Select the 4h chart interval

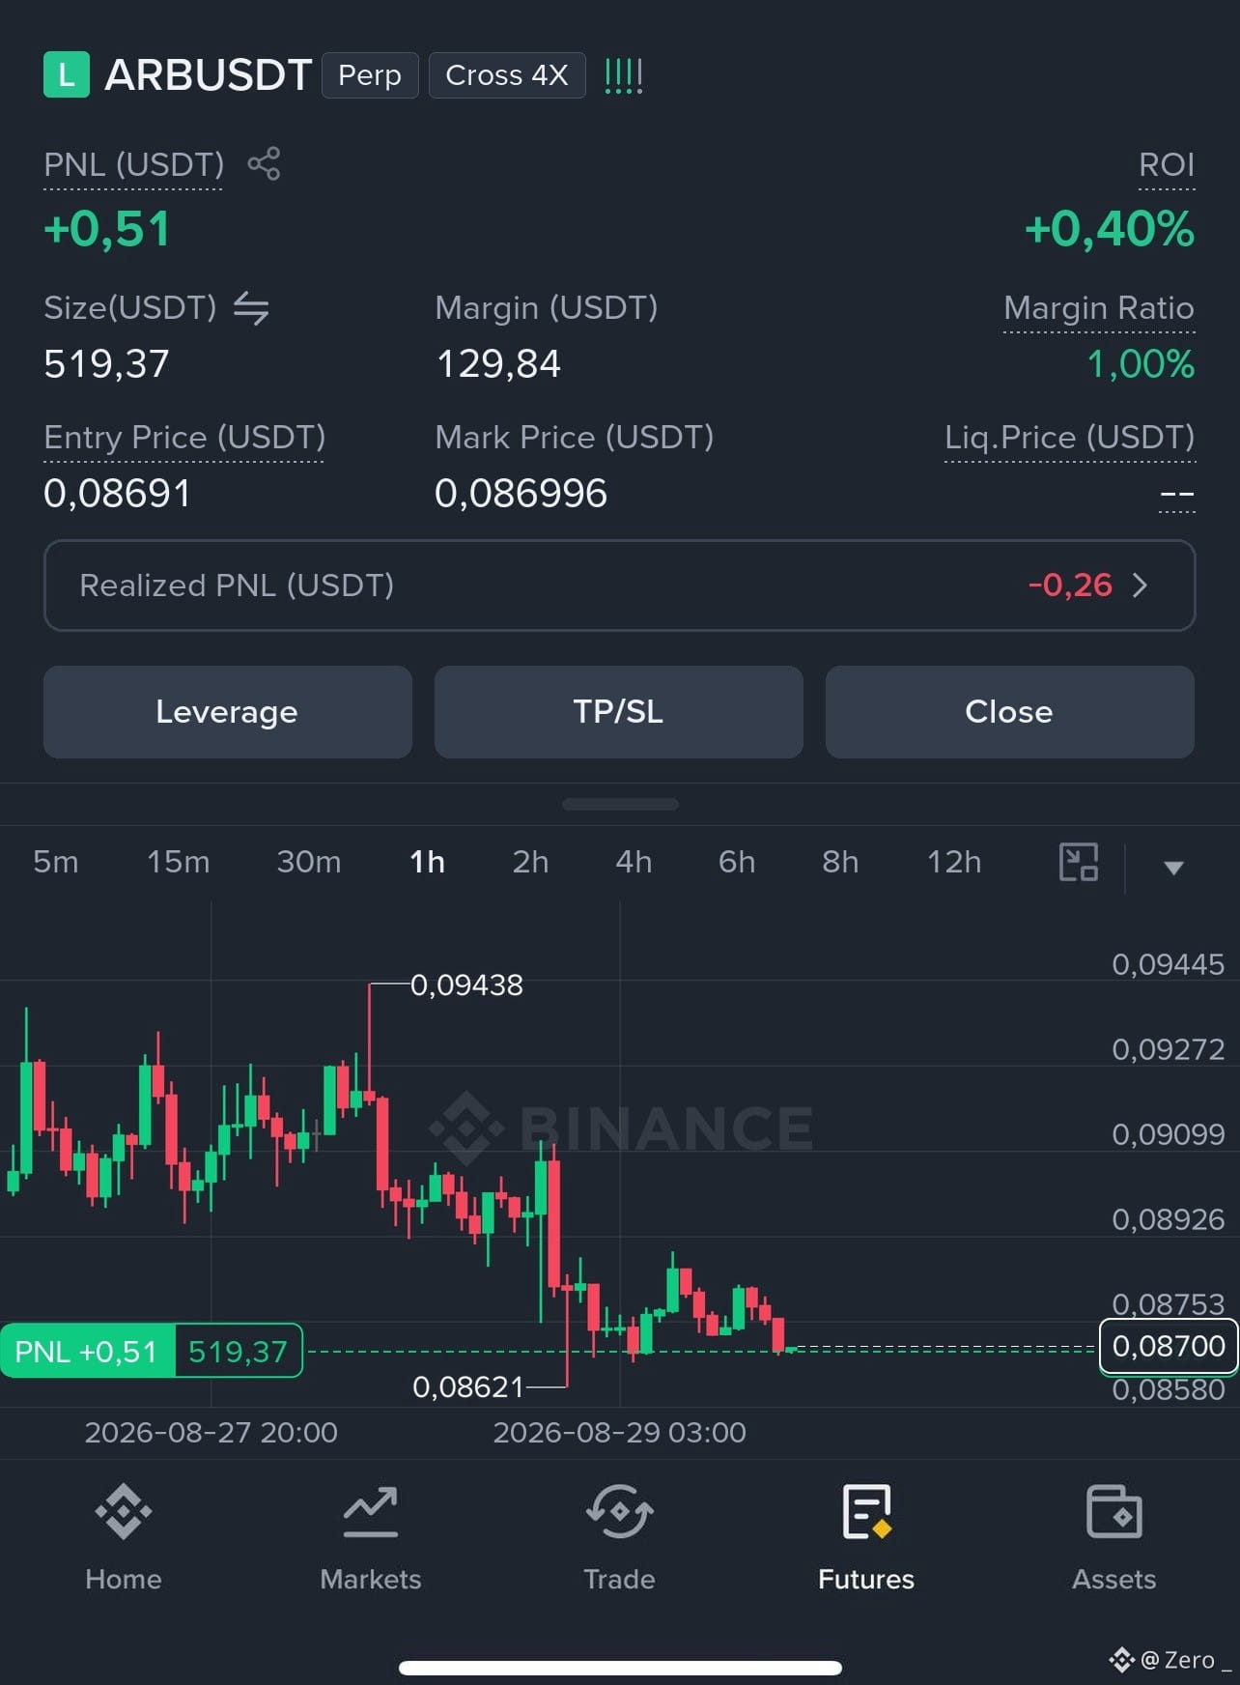coord(634,862)
